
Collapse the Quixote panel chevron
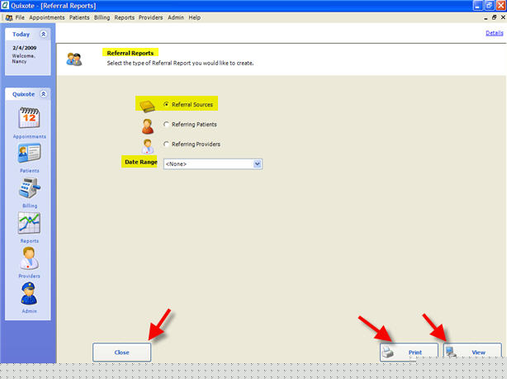[43, 94]
